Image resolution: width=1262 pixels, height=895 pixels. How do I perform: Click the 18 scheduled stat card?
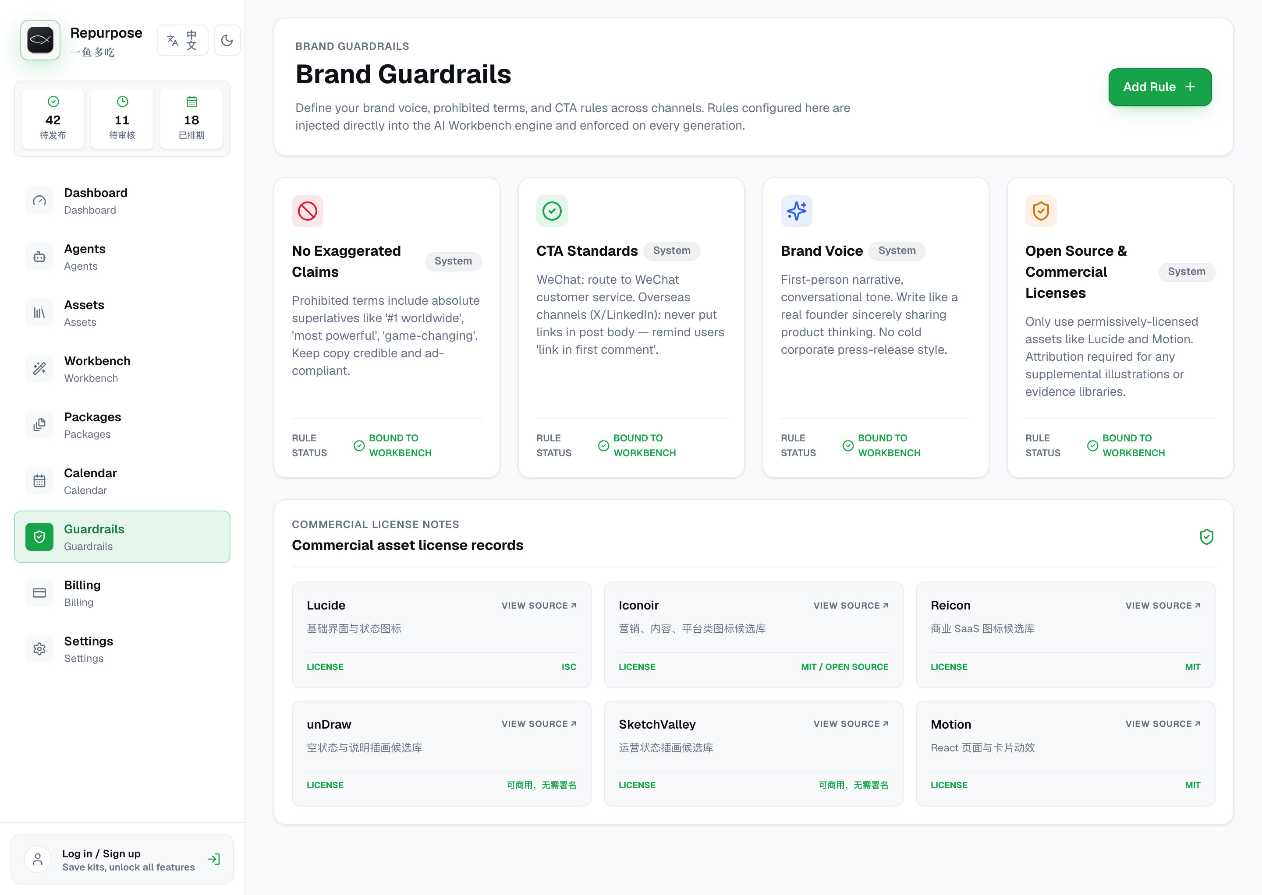point(191,119)
